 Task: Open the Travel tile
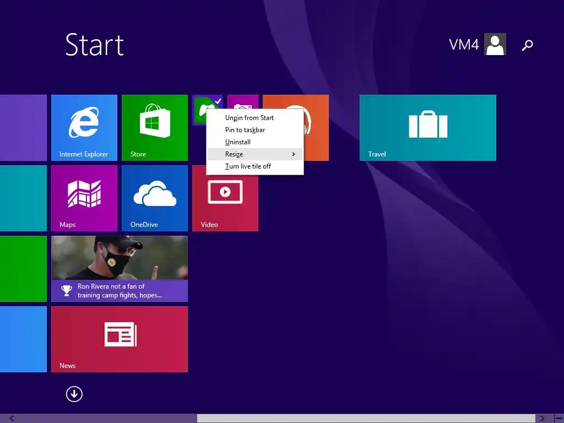[x=427, y=128]
